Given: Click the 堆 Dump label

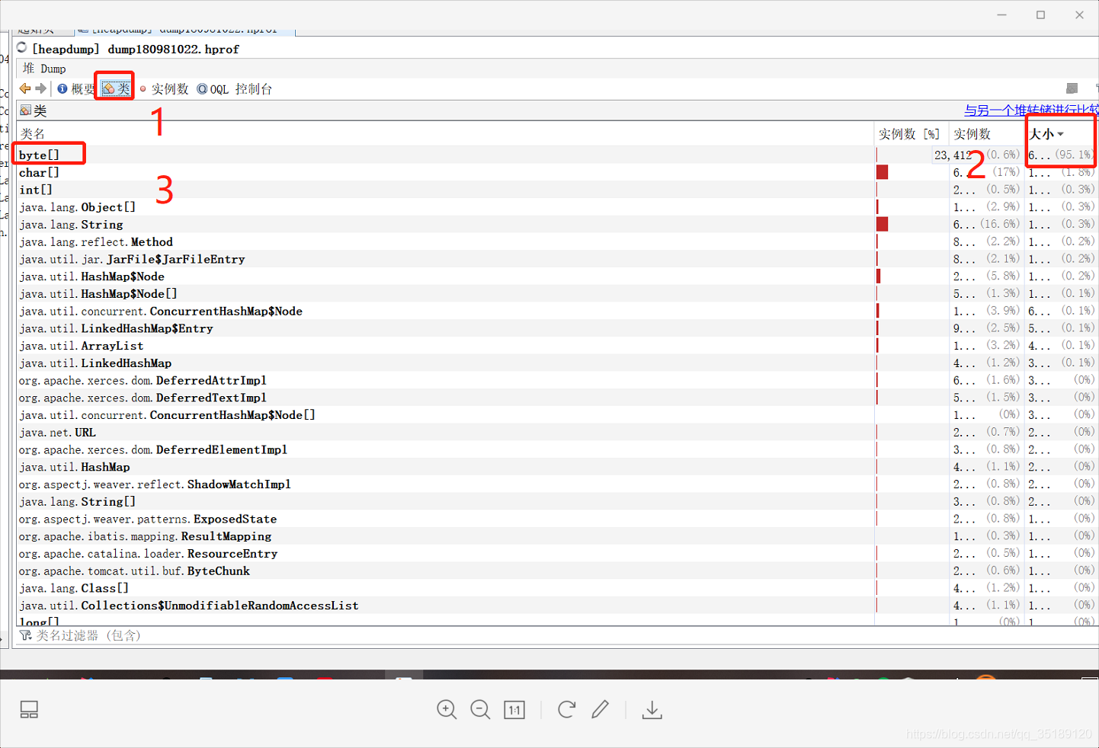Looking at the screenshot, I should [x=44, y=69].
